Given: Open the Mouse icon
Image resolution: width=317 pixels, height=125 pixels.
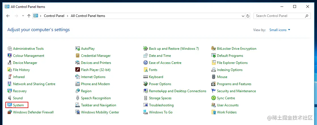Looking at the screenshot, I should pos(214,77).
